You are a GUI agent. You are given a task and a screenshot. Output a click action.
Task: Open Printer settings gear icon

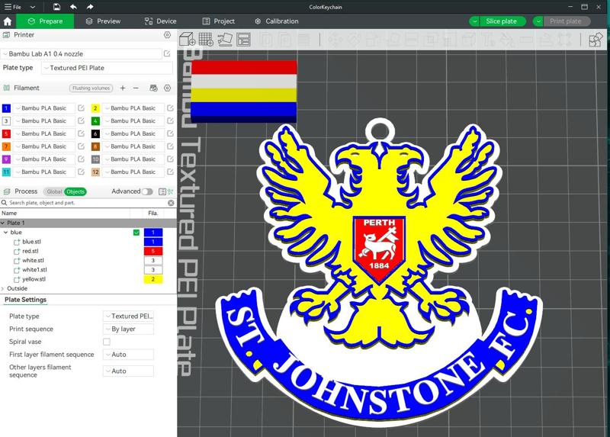pos(167,35)
